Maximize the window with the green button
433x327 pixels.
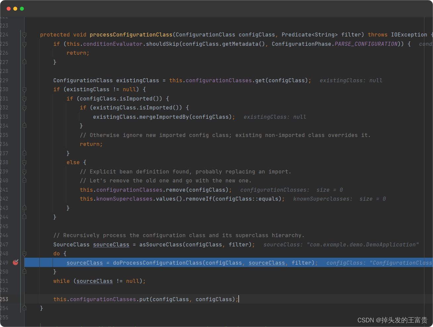tap(22, 9)
